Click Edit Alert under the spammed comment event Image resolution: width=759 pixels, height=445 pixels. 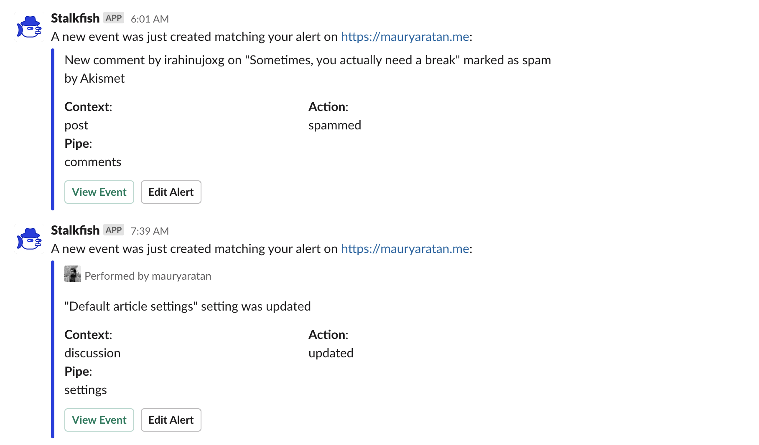pos(171,192)
